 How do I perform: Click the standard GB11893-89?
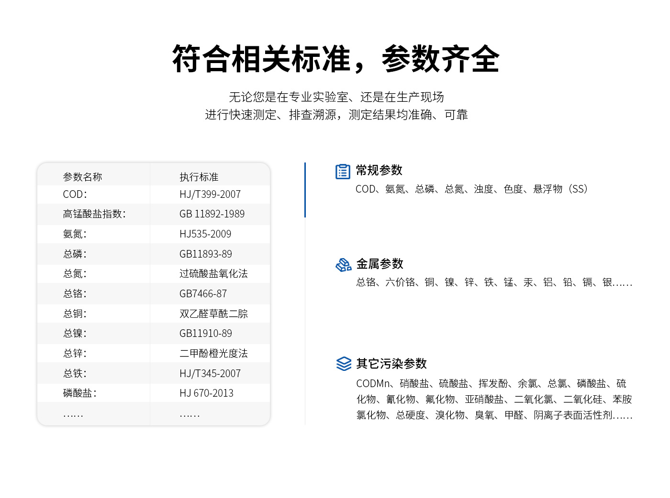click(x=206, y=254)
